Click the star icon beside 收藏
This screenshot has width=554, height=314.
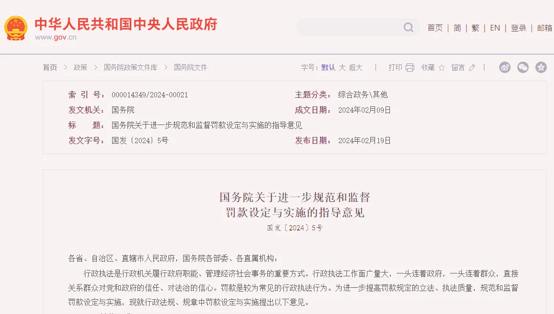442,67
